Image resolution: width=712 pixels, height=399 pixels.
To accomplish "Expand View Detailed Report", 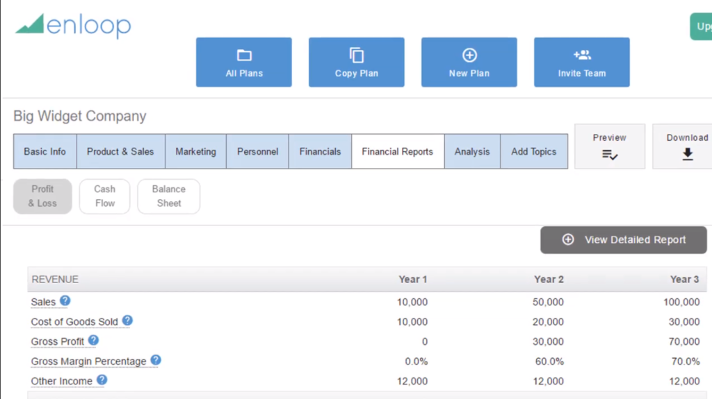I will 624,240.
